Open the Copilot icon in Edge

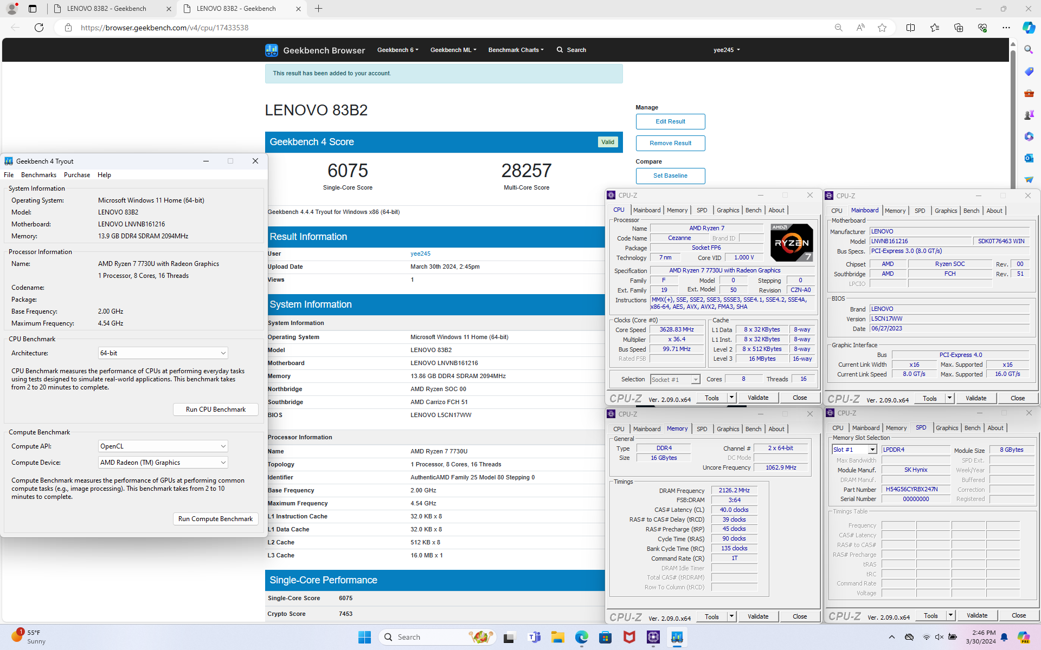coord(1029,28)
